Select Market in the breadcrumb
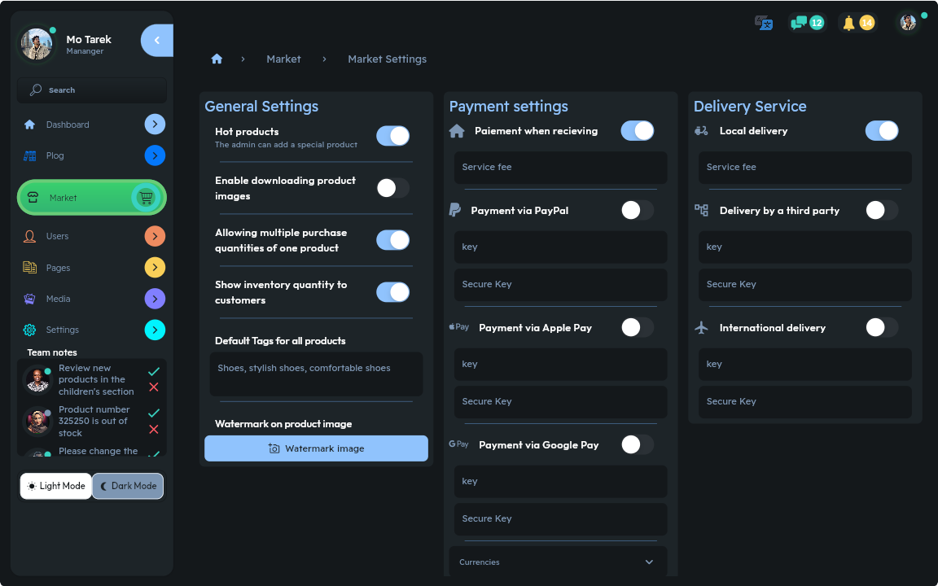Viewport: 938px width, 586px height. tap(283, 59)
